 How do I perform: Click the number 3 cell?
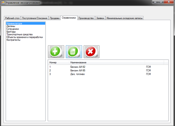50,74
